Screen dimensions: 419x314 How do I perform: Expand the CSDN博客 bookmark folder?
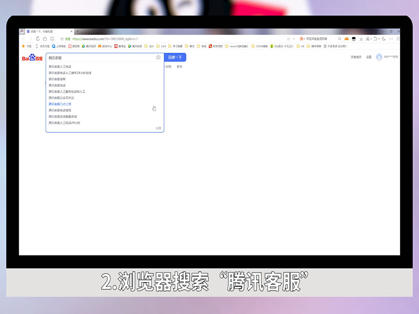pyautogui.click(x=259, y=46)
